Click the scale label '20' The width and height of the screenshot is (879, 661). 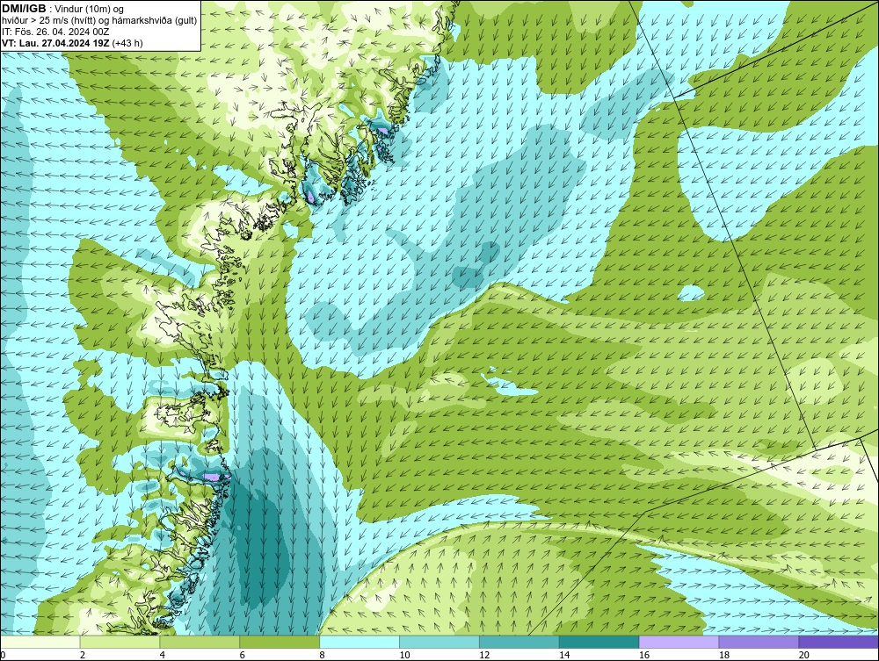[x=804, y=655]
